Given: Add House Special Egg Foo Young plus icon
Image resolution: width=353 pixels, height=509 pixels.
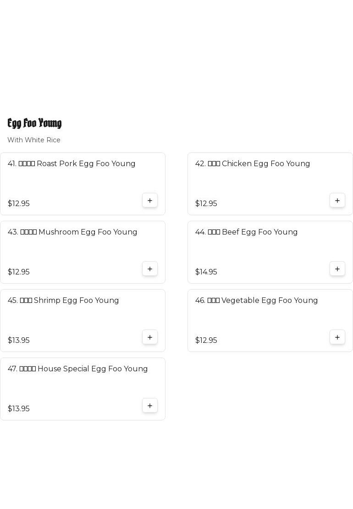Looking at the screenshot, I should coord(150,406).
